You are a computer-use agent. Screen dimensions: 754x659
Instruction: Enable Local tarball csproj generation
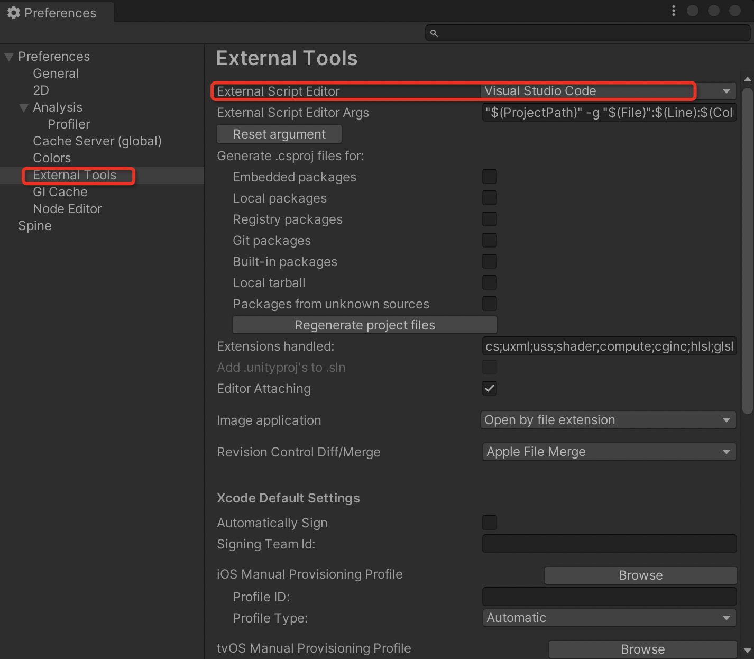(490, 282)
